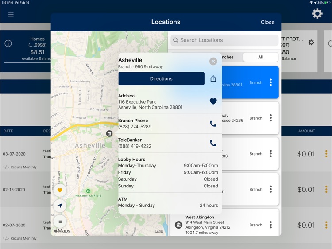Open the hamburger menu
332x249 pixels.
(11, 15)
